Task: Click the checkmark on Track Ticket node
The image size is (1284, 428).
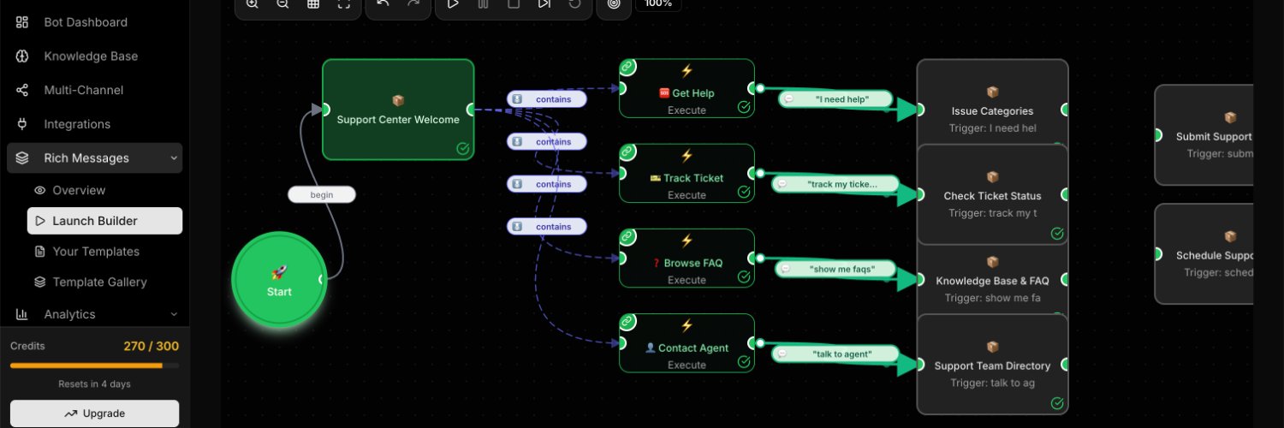Action: [x=744, y=192]
